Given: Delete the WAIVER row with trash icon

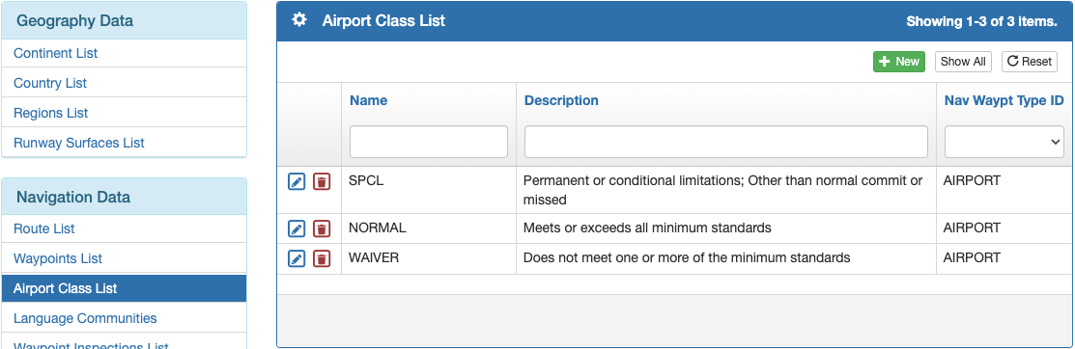Looking at the screenshot, I should tap(322, 258).
